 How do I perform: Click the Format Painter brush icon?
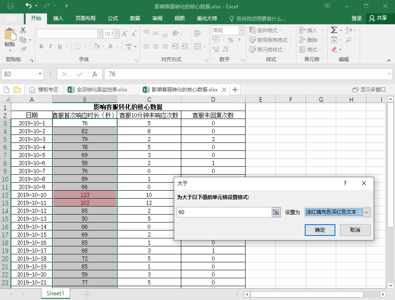(x=23, y=49)
